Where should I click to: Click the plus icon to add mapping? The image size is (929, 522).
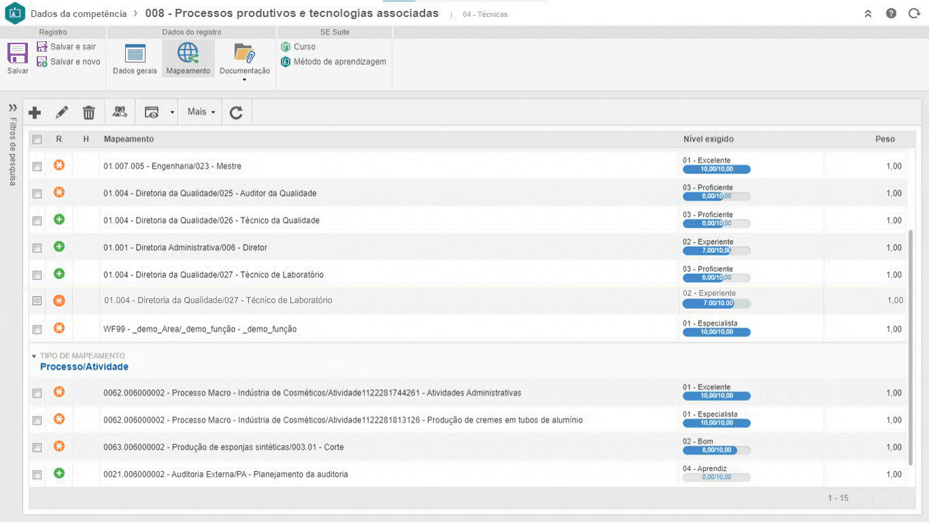[x=35, y=113]
